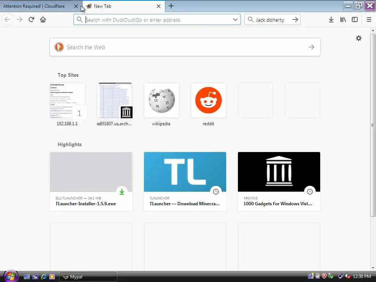The image size is (376, 282).
Task: Open the TLauncher-Installer-1.5.9.exe highlight card
Action: pos(91,181)
